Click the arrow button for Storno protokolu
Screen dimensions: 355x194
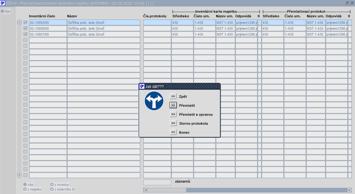coord(173,123)
